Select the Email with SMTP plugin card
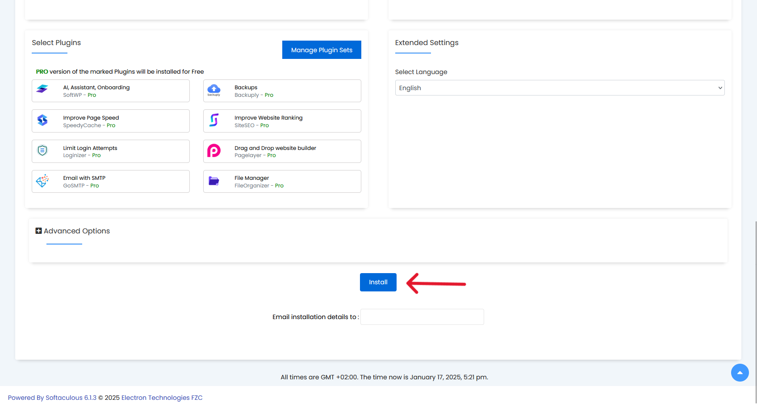757x407 pixels. (111, 182)
